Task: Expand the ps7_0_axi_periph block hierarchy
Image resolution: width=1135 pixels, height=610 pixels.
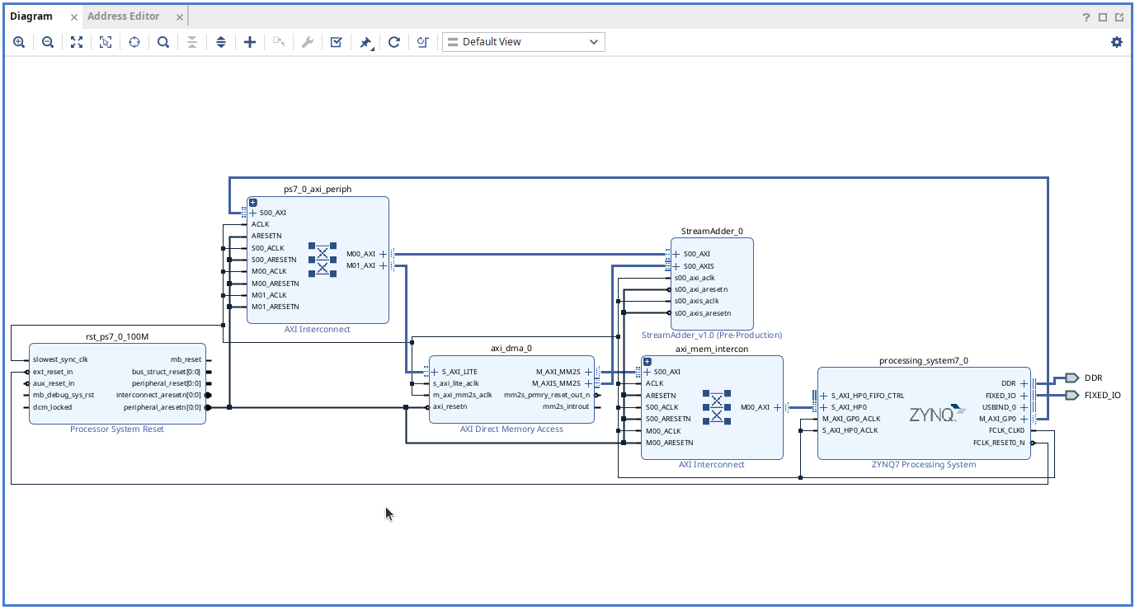Action: 253,203
